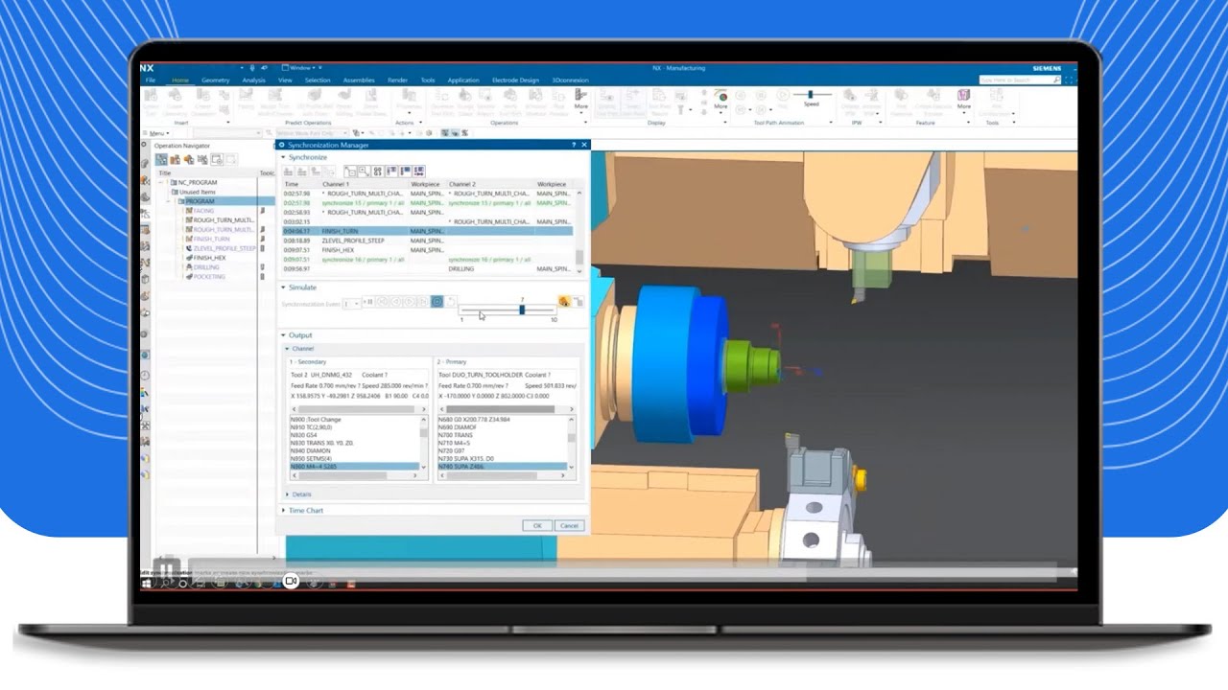Viewport: 1228px width, 690px height.
Task: Switch to the Assemblies tab
Action: (359, 80)
